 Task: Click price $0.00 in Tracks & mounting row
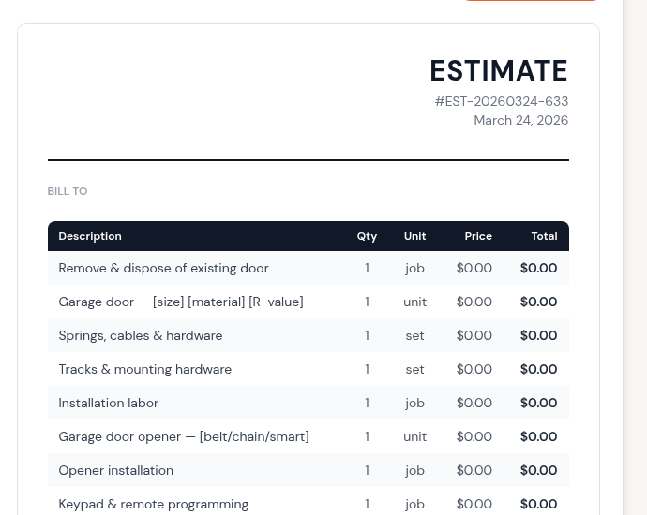tap(474, 370)
